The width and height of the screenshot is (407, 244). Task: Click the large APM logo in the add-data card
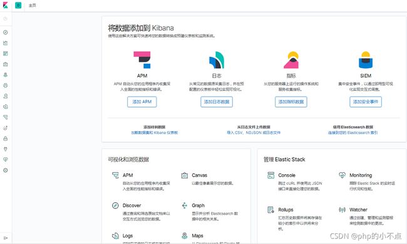coord(142,60)
